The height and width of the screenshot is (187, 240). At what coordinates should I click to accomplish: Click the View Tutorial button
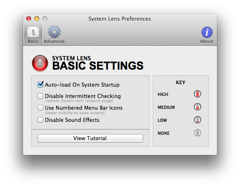(x=90, y=138)
